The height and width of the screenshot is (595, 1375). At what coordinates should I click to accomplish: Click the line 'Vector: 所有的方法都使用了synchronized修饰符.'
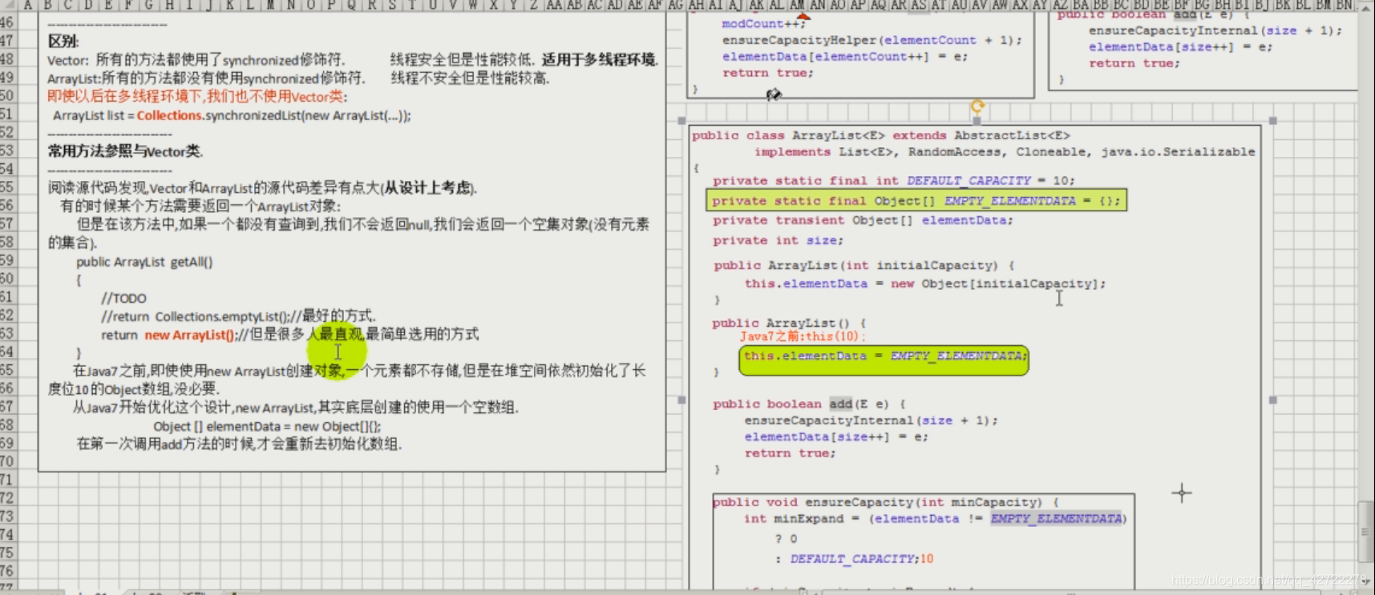(x=196, y=60)
